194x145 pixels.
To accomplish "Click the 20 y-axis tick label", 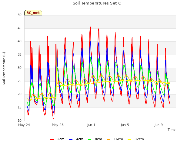I will (x=19, y=94).
